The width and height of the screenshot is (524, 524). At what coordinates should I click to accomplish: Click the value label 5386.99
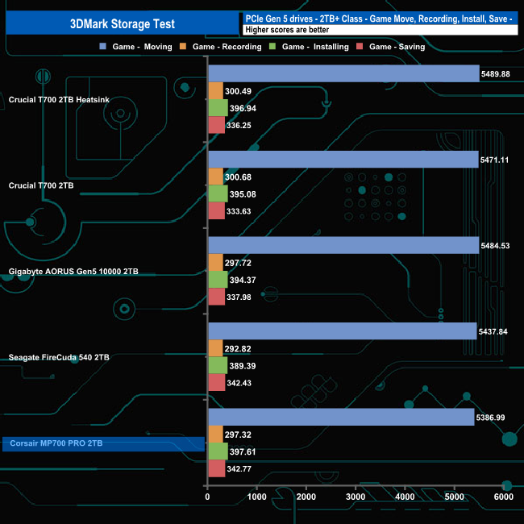pyautogui.click(x=490, y=418)
